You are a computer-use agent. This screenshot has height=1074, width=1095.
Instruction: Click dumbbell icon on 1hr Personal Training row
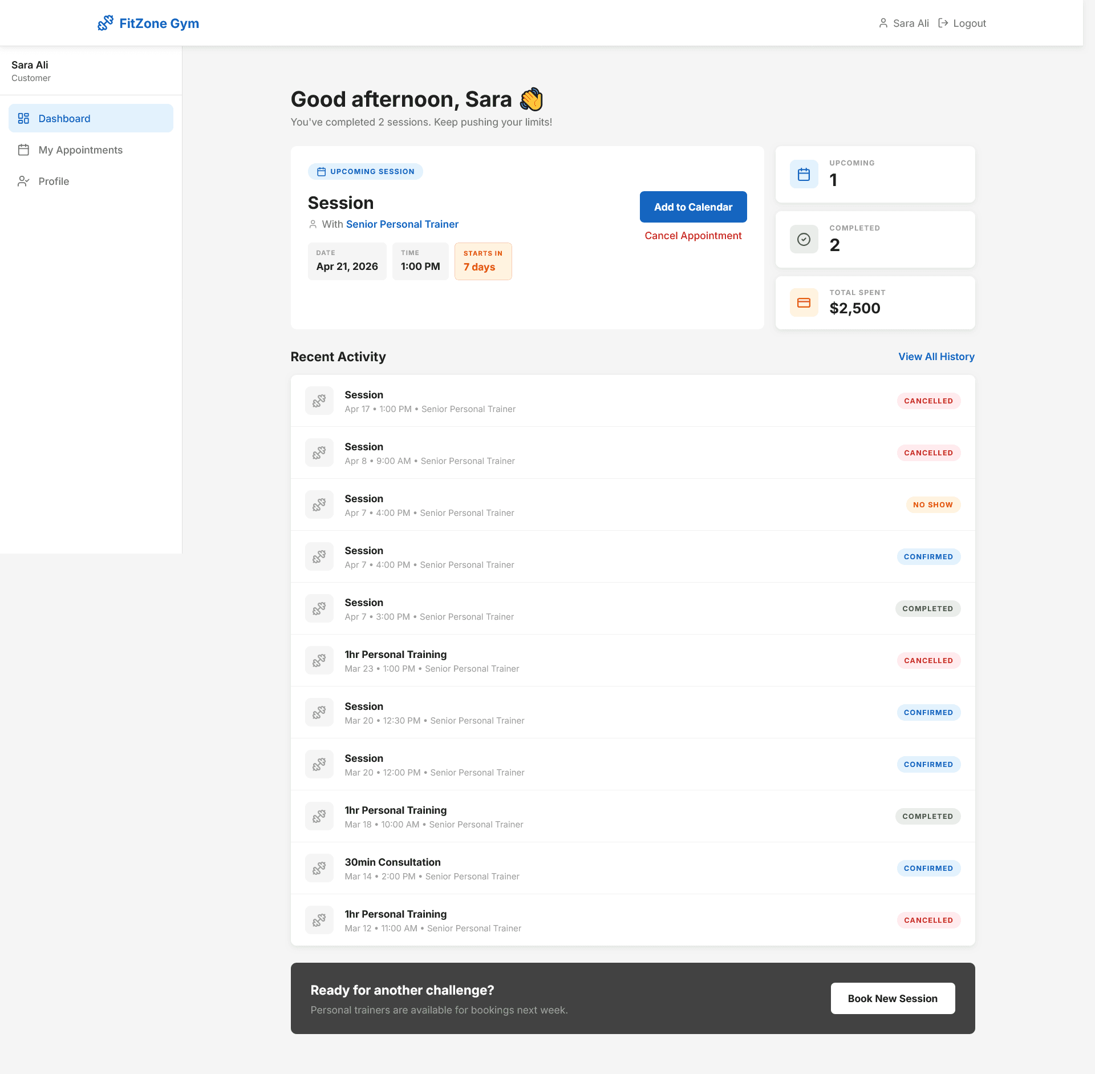[x=319, y=660]
